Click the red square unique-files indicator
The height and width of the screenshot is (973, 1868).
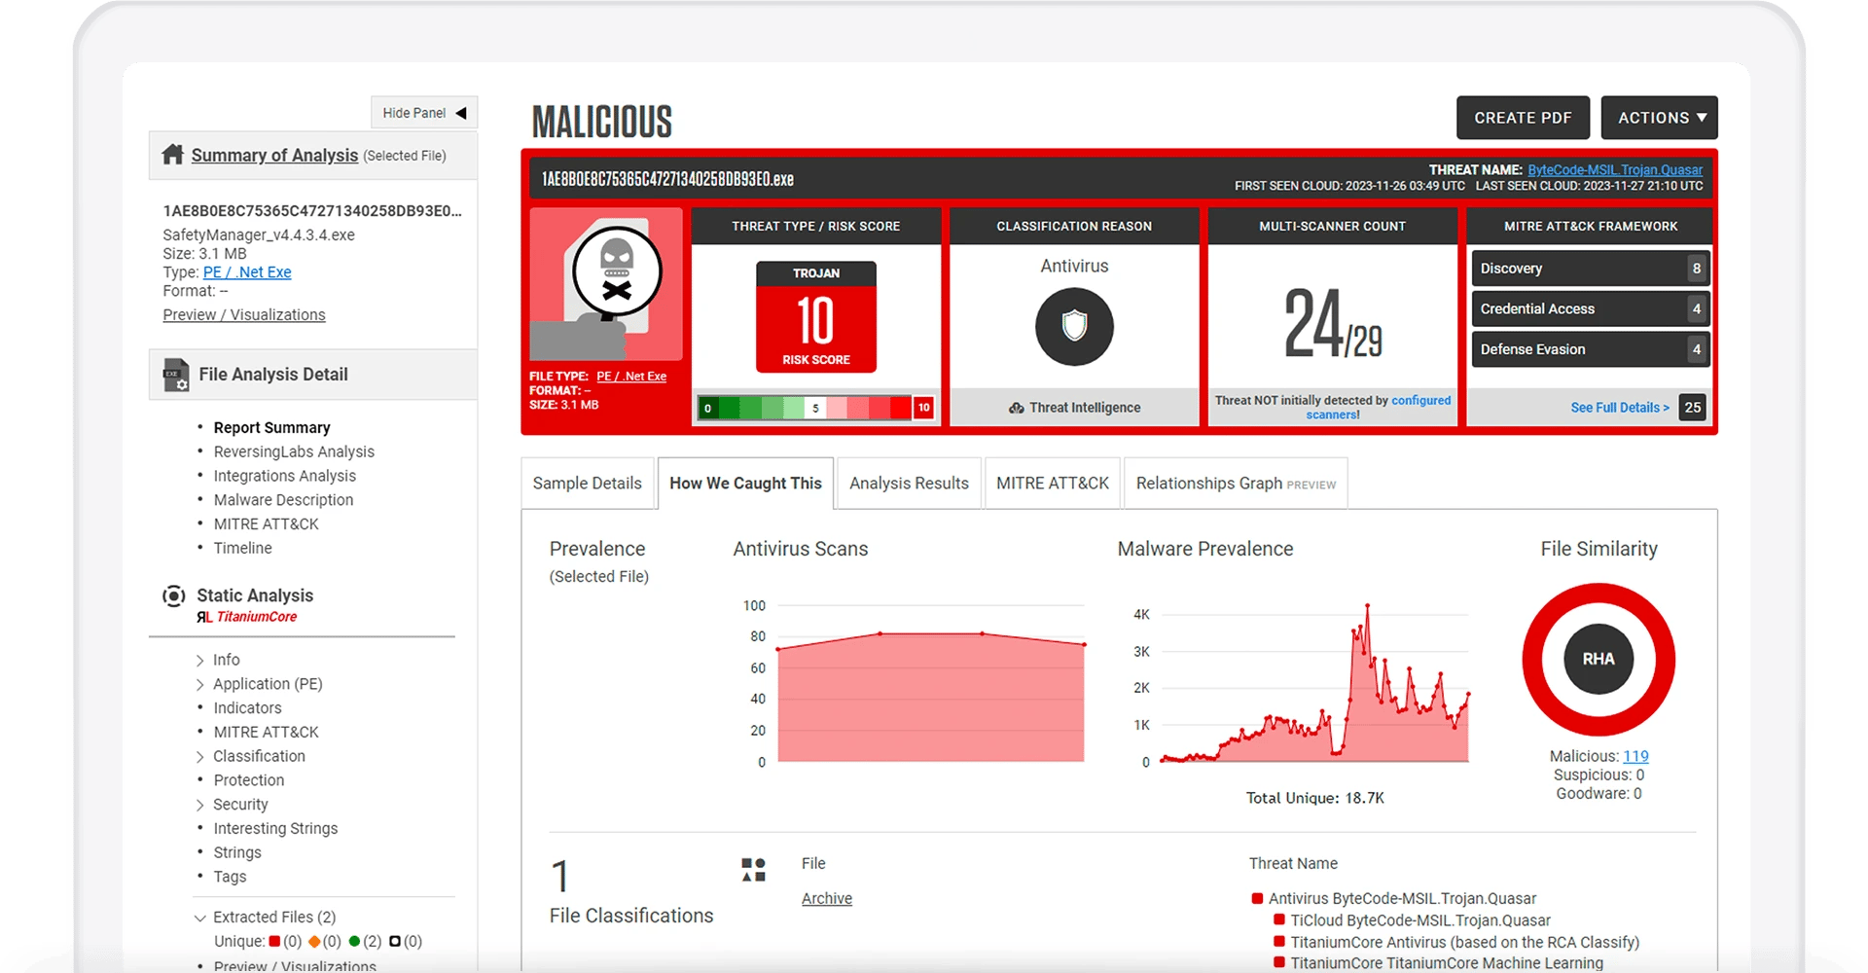point(274,941)
